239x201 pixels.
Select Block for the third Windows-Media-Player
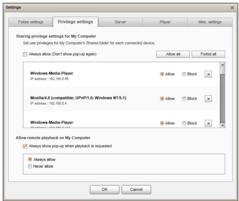pyautogui.click(x=184, y=123)
